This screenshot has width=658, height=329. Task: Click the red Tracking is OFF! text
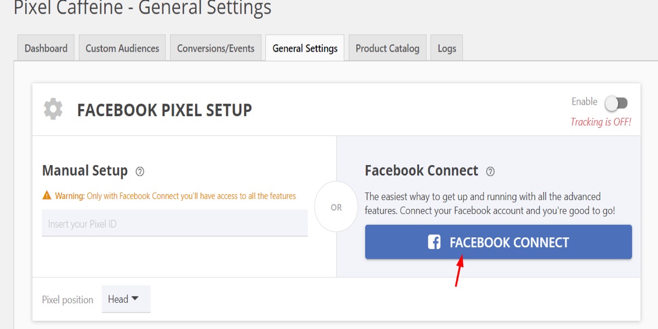pos(600,122)
